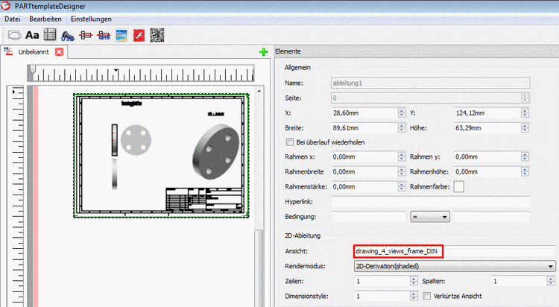The image size is (559, 307).
Task: Click the Zeilen value field
Action: tap(382, 281)
